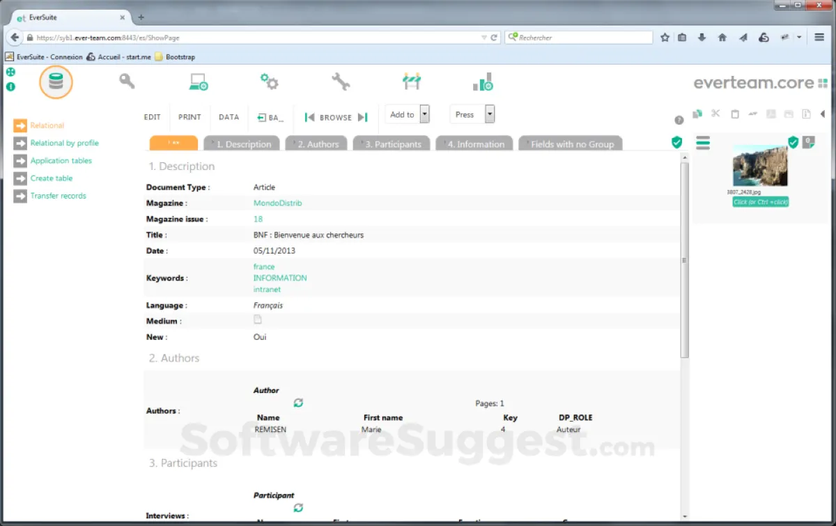Open the attachments hamburger list menu
Viewport: 836px width, 526px height.
(703, 143)
